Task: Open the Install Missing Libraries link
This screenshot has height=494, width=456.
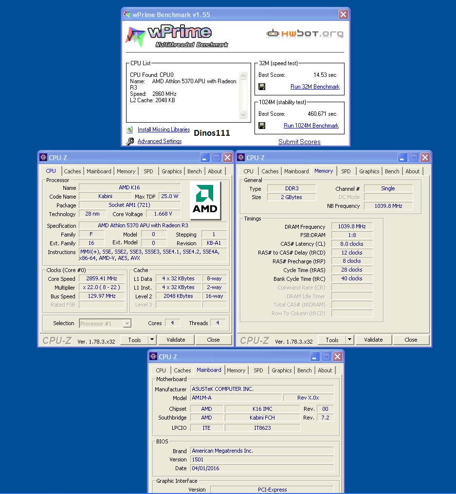Action: (164, 129)
